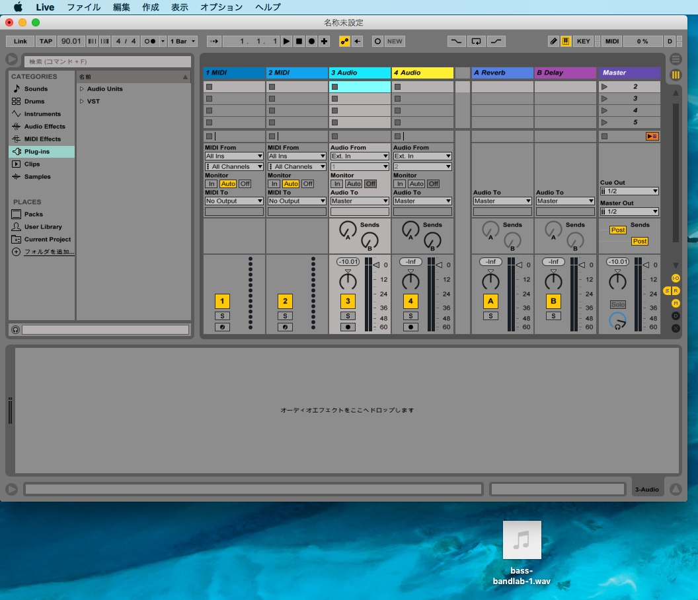Click the Play button in transport bar

click(x=286, y=42)
